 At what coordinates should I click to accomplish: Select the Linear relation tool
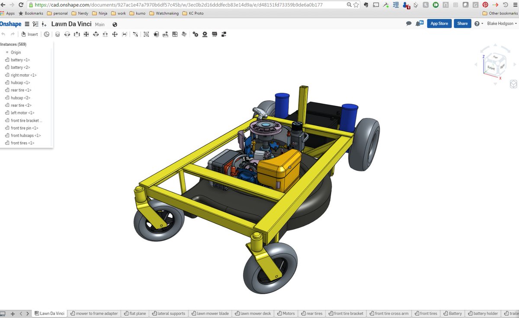tap(224, 34)
